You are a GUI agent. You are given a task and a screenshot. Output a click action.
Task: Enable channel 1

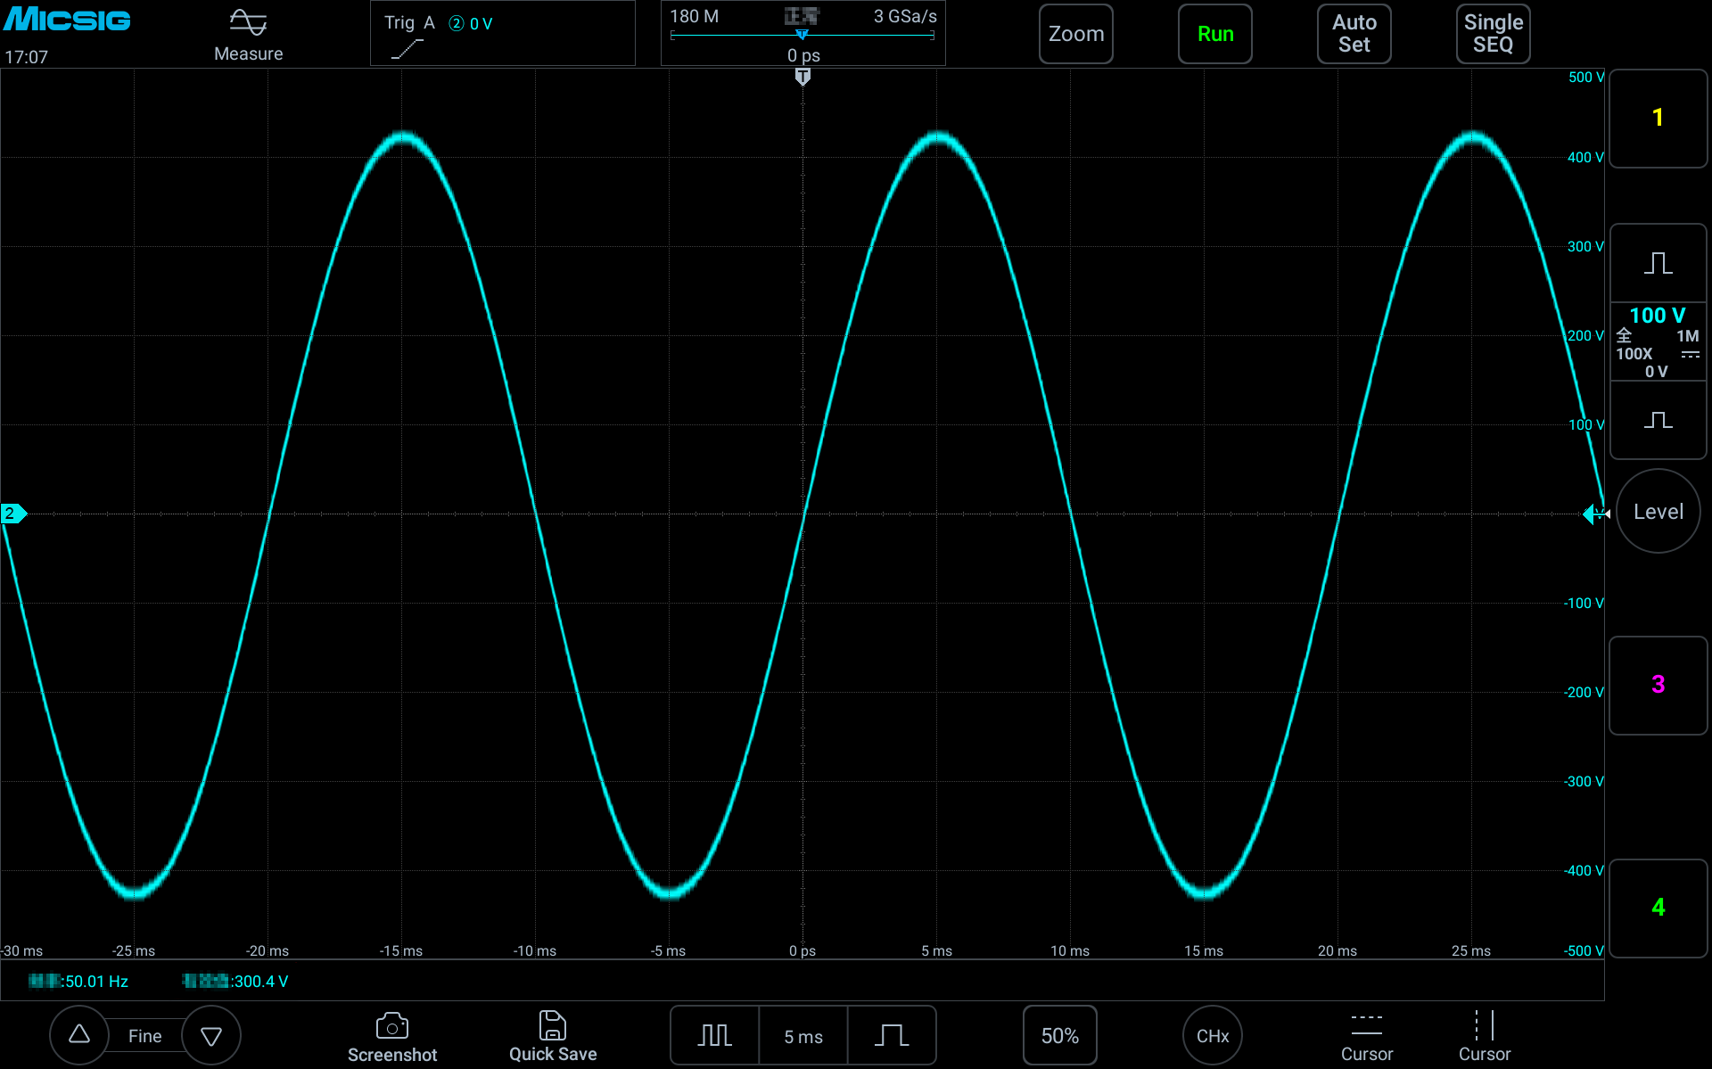tap(1657, 117)
